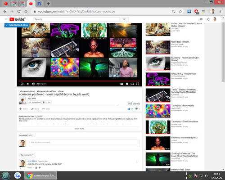
Task: Open Chrome three-dot menu
Action: 220,11
